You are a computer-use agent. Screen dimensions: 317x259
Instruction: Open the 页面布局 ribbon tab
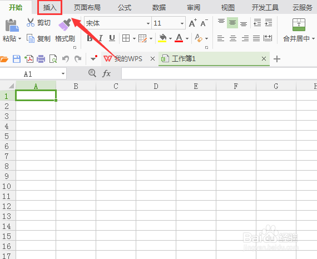tap(87, 7)
